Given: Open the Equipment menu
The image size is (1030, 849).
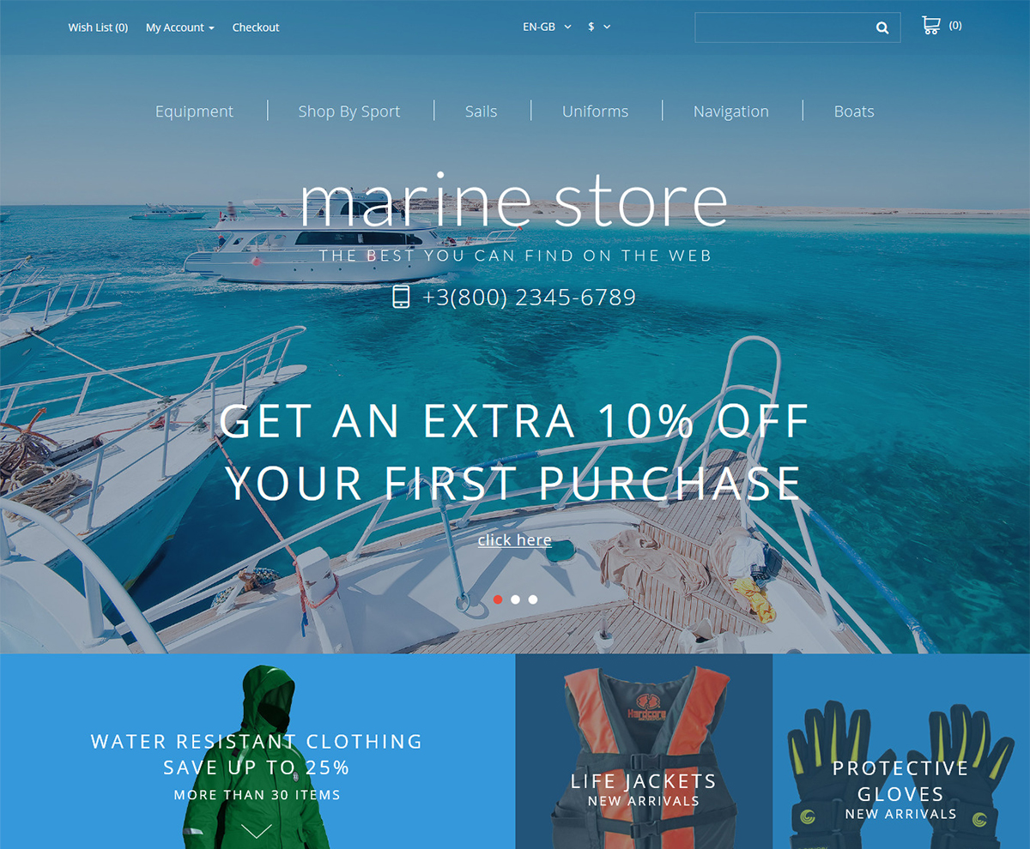Looking at the screenshot, I should 194,111.
